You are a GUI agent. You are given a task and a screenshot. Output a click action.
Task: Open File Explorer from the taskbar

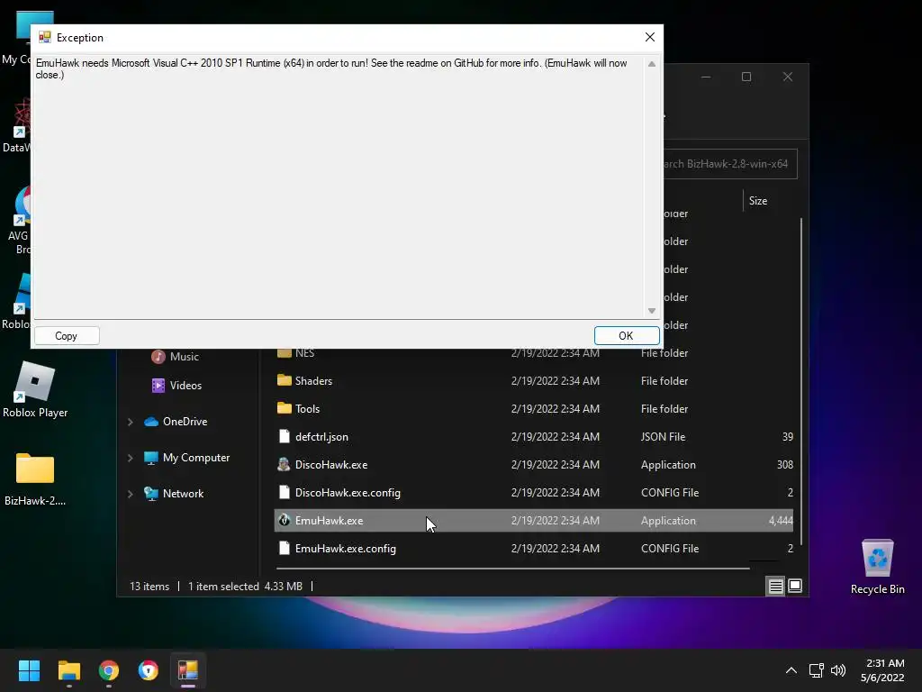click(68, 670)
